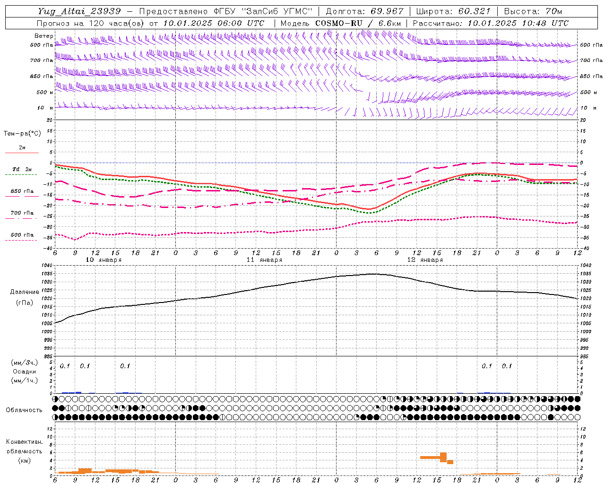The width and height of the screenshot is (605, 484).
Task: Click the 'Конвективн.' convective cloud label
Action: (x=24, y=442)
